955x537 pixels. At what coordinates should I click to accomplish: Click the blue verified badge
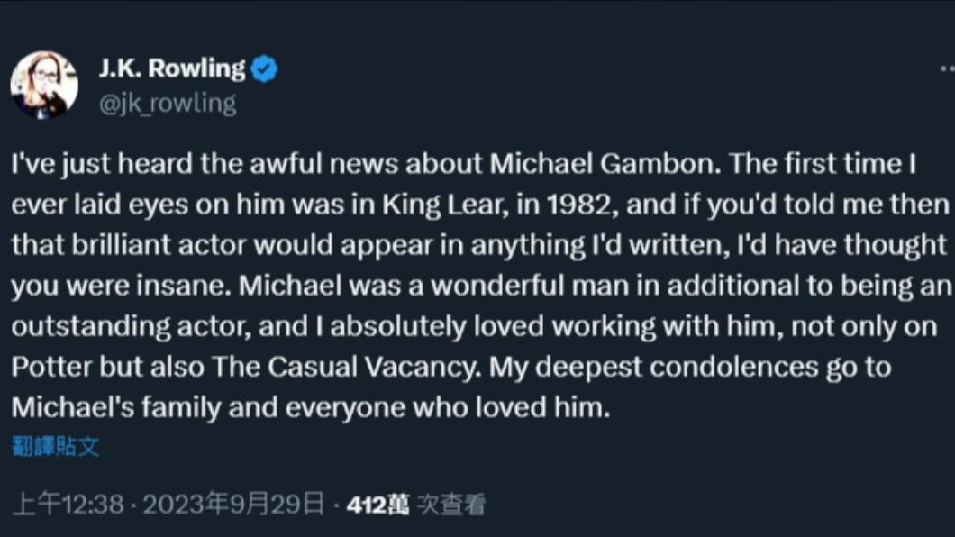tap(264, 68)
